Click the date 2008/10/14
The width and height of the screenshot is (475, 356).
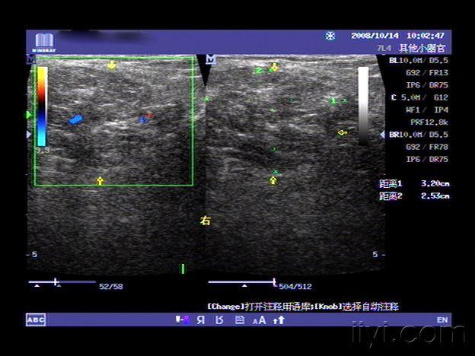pyautogui.click(x=375, y=36)
